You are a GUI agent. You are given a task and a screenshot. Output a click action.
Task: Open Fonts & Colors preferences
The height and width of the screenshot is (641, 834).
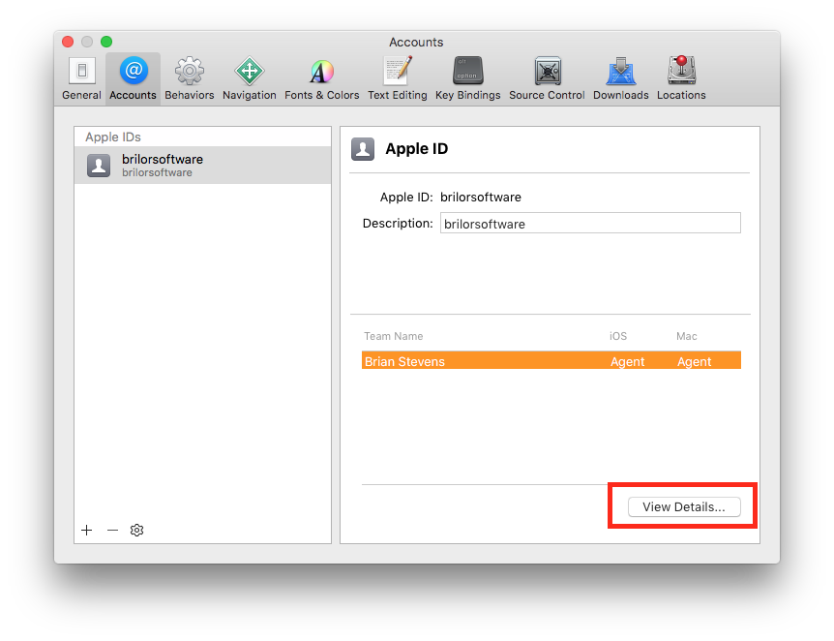(x=322, y=78)
